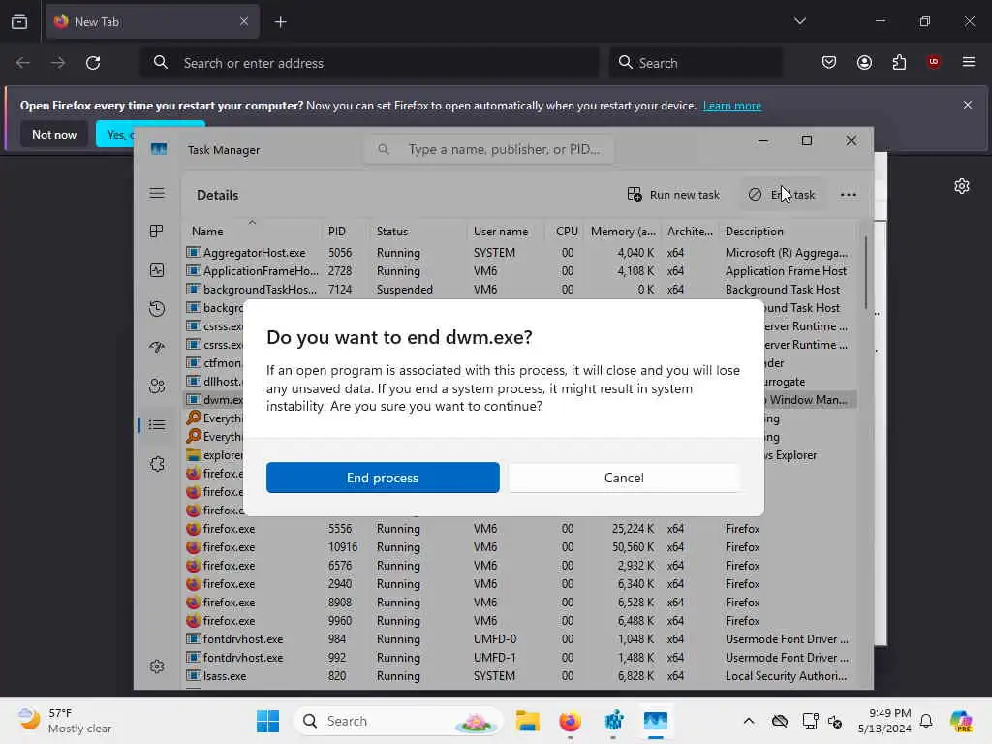Open Windows Start menu

click(x=267, y=721)
